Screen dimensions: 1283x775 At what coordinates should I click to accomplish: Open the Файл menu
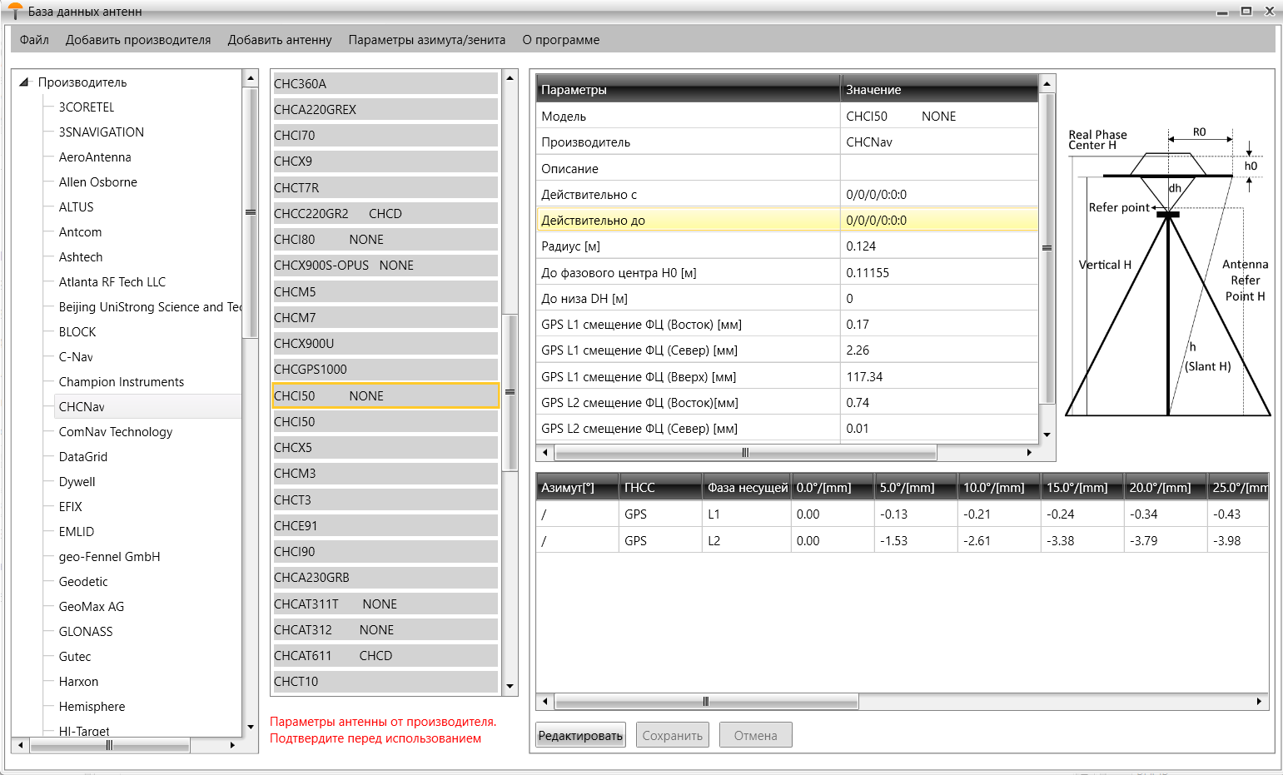34,40
